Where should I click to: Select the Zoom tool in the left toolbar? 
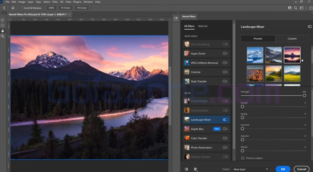3,36
